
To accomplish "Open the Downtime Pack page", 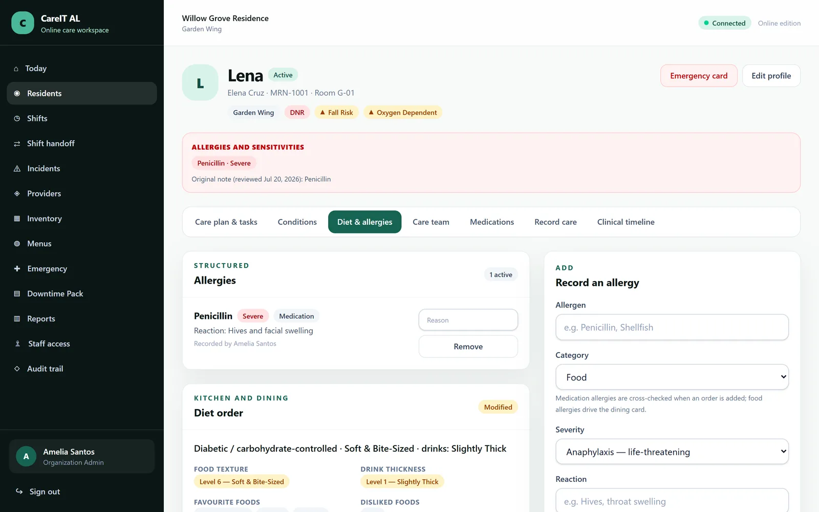I will [82, 293].
